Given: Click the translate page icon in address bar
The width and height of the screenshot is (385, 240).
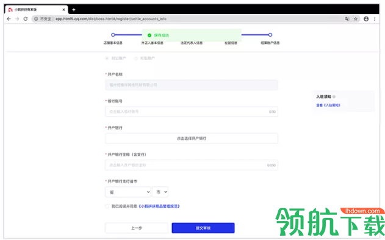Looking at the screenshot, I should (347, 19).
